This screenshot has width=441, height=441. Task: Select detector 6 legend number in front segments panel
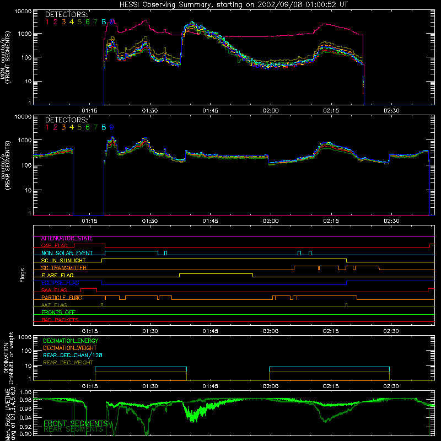pos(88,22)
